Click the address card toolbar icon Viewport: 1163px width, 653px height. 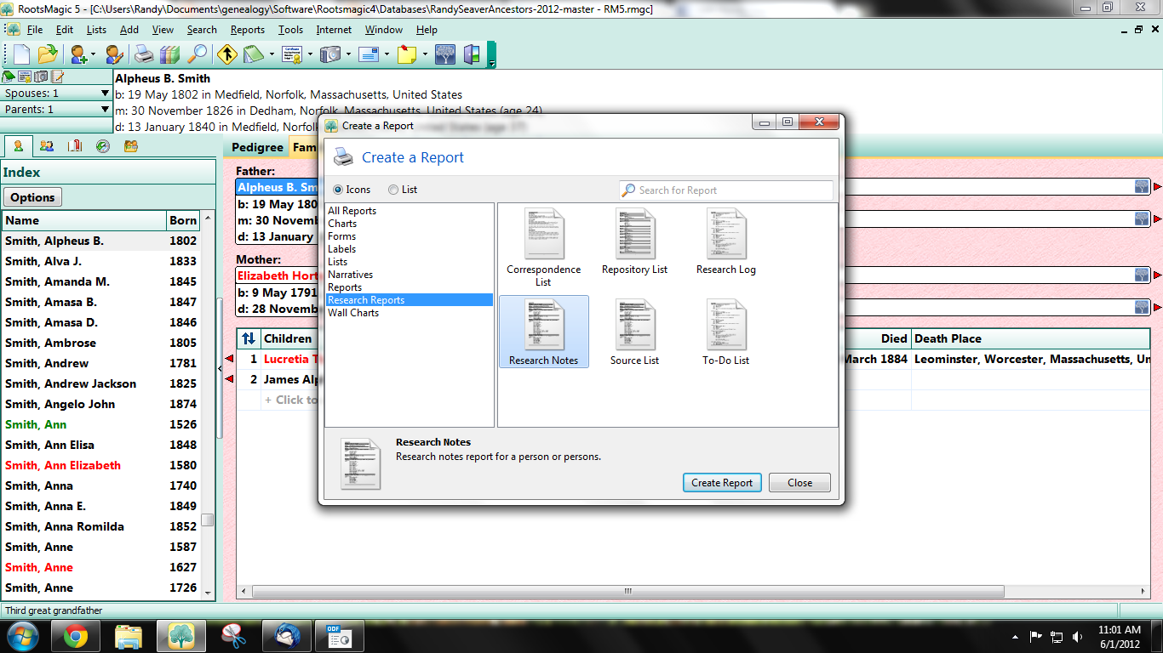coord(369,54)
